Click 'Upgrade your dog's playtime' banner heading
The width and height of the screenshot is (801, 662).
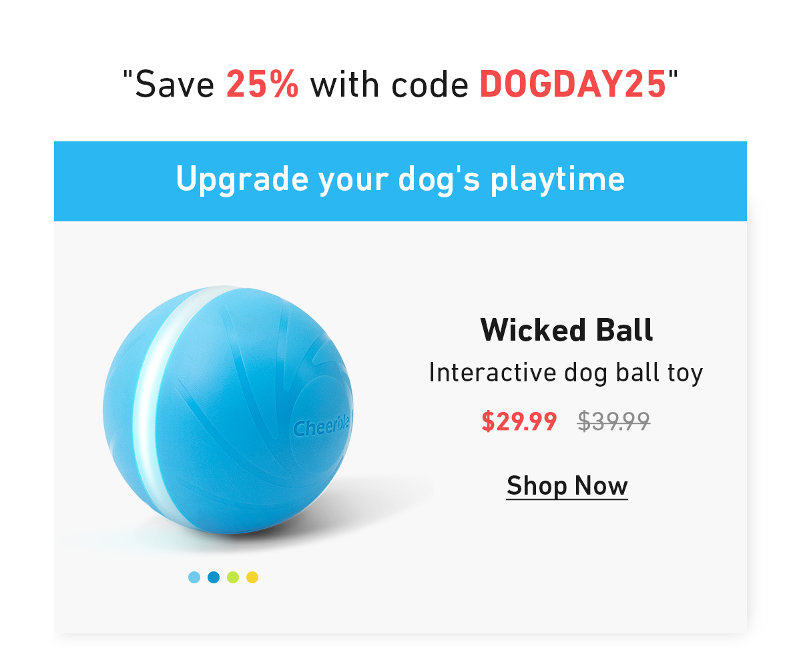coord(400,179)
